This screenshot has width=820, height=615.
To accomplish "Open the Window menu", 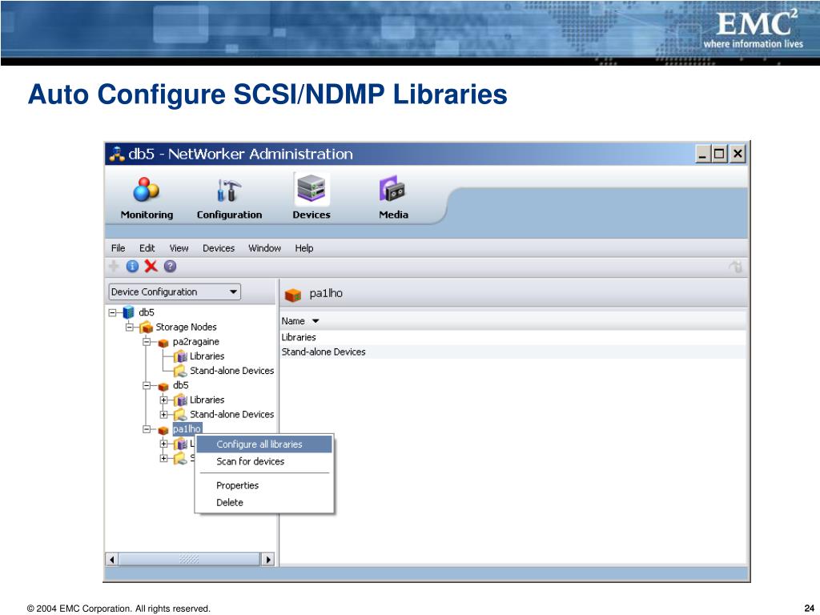I will [x=264, y=248].
